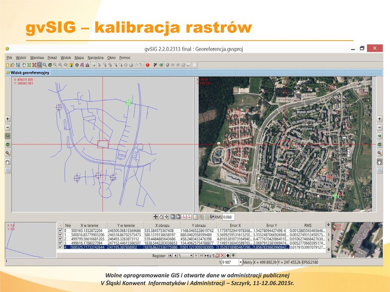Image resolution: width=390 pixels, height=292 pixels.
Task: Select the pan hand tool in main toolbar
Action: coord(24,65)
